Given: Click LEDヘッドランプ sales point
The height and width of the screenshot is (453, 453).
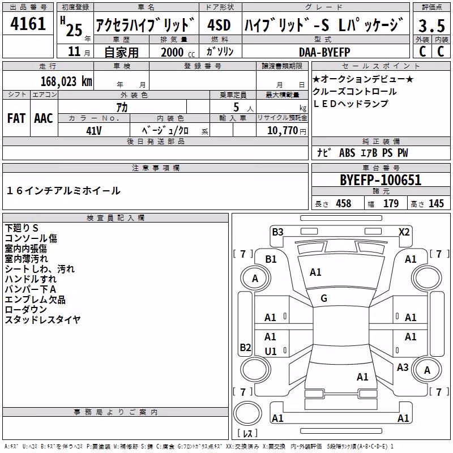Looking at the screenshot, I should (x=351, y=104).
